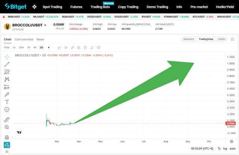The width and height of the screenshot is (239, 155).
Task: Click the hot ticker flame icon
Action: (4, 17)
